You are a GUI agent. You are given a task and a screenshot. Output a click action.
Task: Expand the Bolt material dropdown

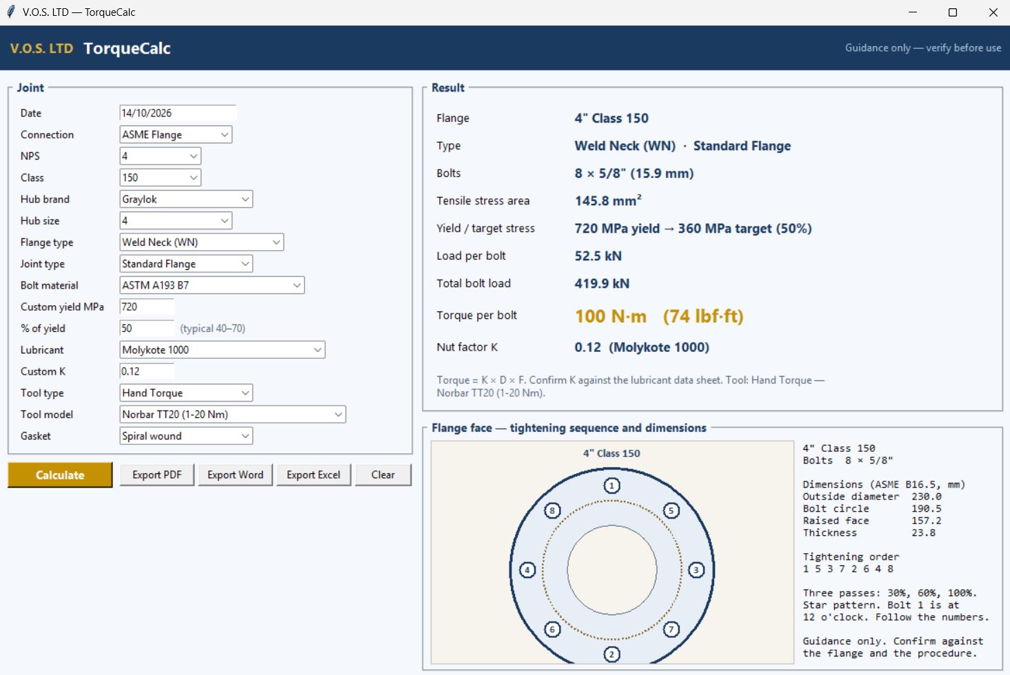click(x=212, y=285)
